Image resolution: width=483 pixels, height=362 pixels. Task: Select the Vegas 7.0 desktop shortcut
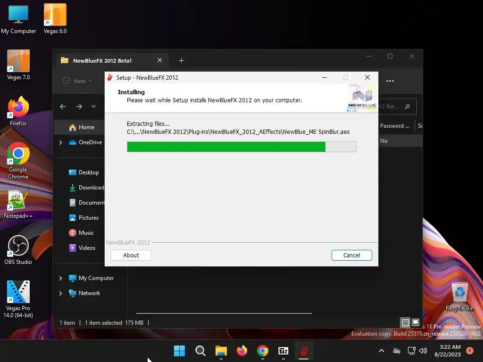18,65
